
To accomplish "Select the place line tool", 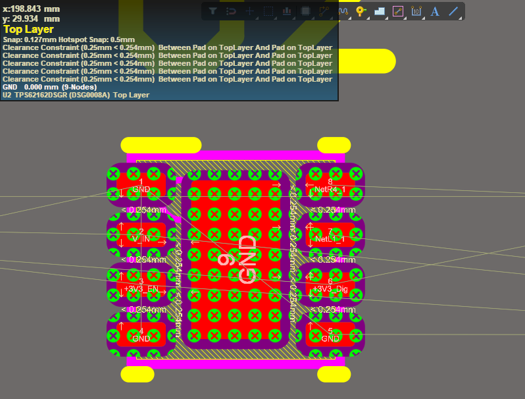I will pyautogui.click(x=453, y=11).
